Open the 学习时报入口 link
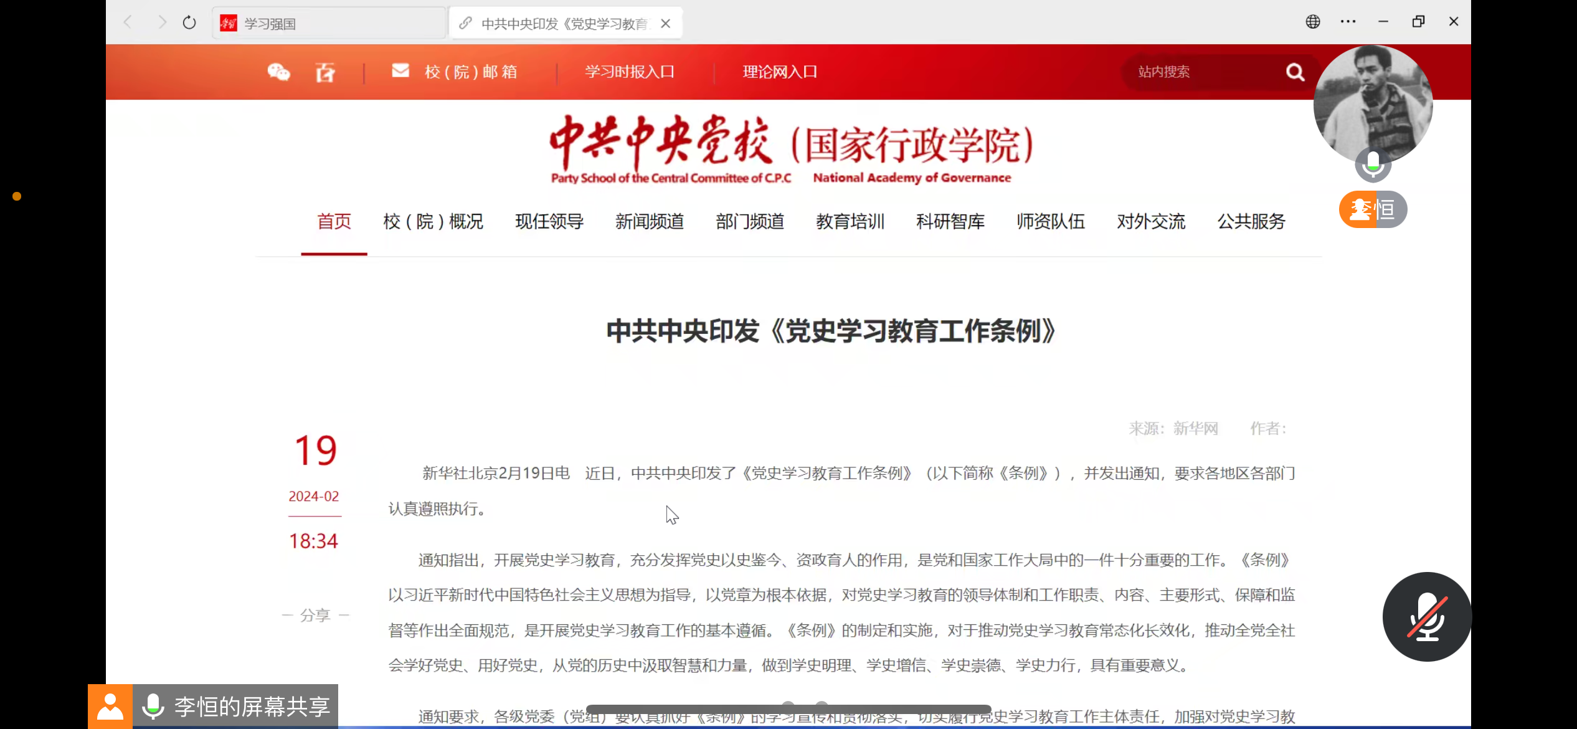Viewport: 1577px width, 729px height. pos(629,71)
